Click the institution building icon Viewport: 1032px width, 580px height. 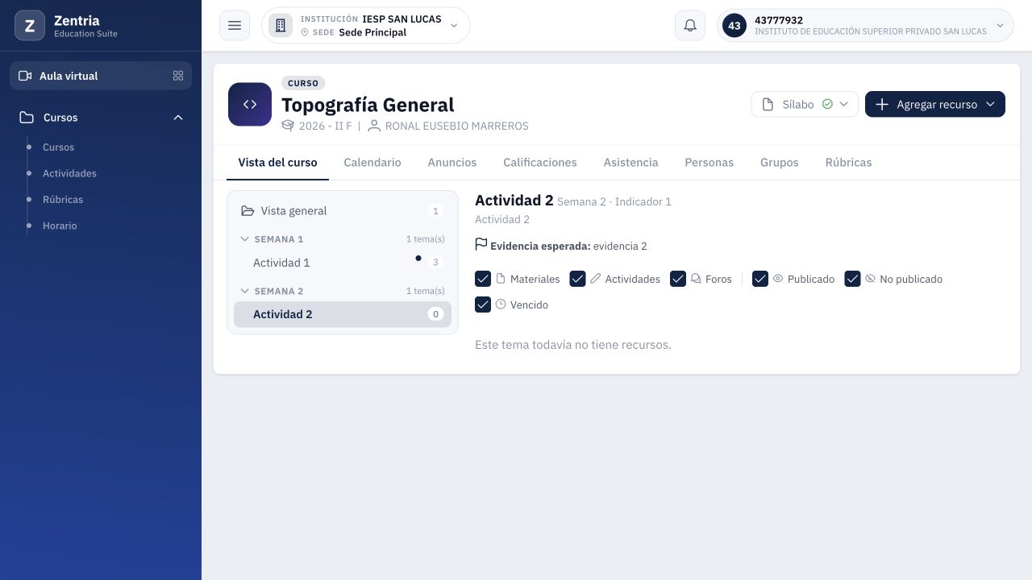[x=281, y=26]
